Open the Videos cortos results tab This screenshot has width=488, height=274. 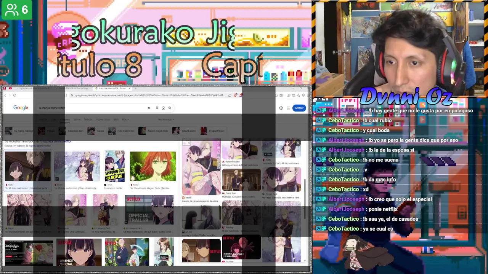[x=103, y=119]
